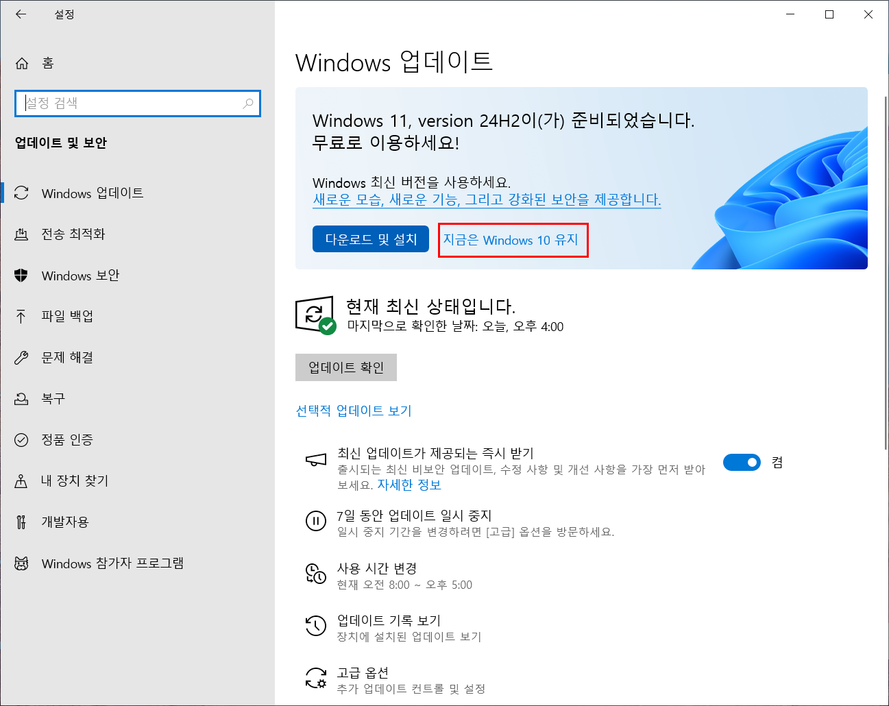The width and height of the screenshot is (889, 706).
Task: Open the 새로운 모습, 새로운 기능 link
Action: [487, 199]
